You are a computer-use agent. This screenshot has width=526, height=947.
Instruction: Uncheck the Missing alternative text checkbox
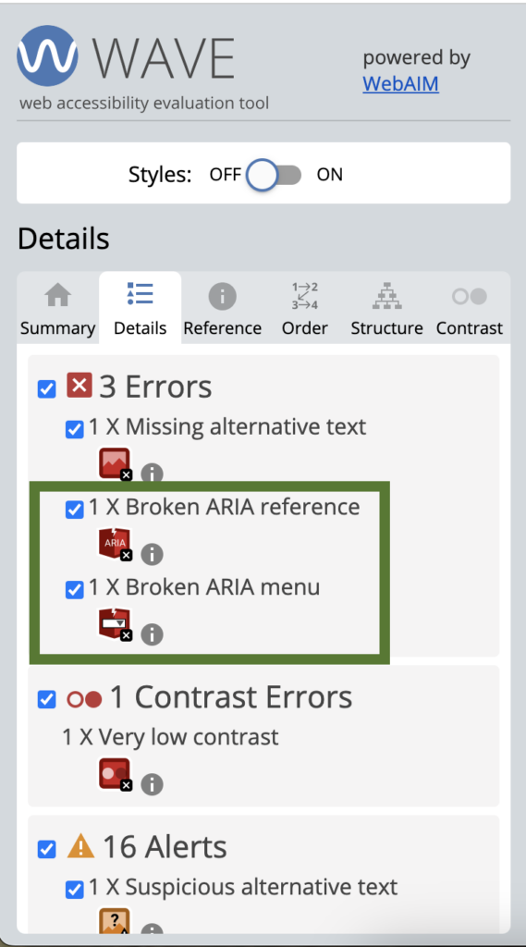74,429
